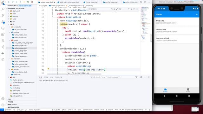The image size is (203, 114).
Task: Tap the Profile tab in emulator
Action: 188,90
